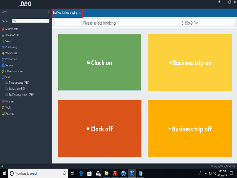
Task: Open FileZilla from the taskbar
Action: (115, 173)
